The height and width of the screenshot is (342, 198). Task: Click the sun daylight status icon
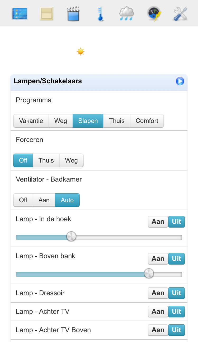(x=81, y=51)
